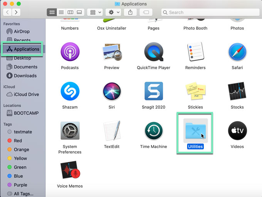
Task: Open the Siri app icon
Action: coord(112,91)
